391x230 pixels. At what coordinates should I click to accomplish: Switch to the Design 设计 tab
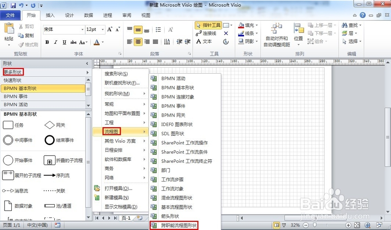[x=69, y=15]
